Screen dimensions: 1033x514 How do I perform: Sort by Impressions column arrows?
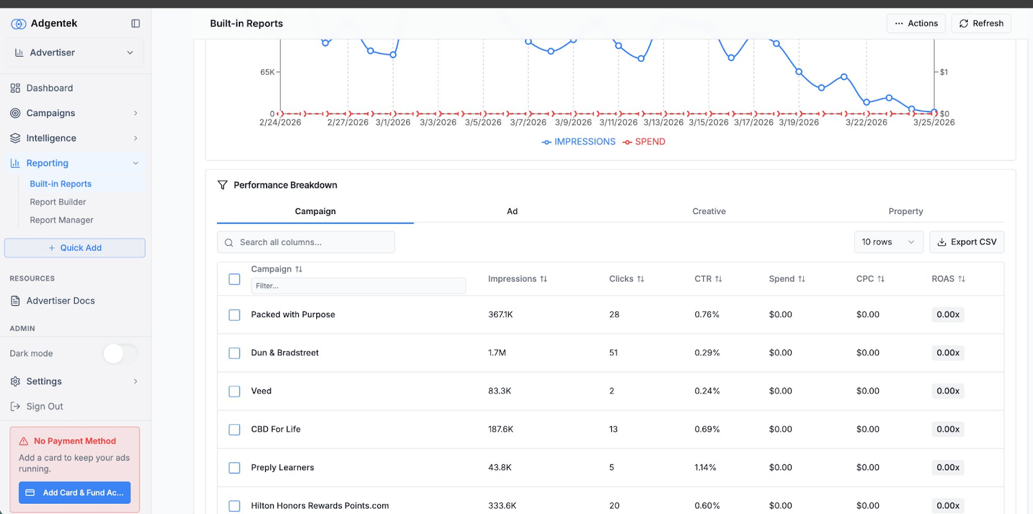pyautogui.click(x=544, y=279)
